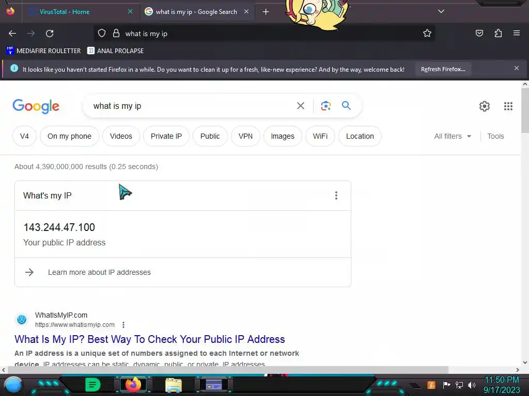The height and width of the screenshot is (396, 529).
Task: Reload the page with the refresh icon
Action: tap(50, 34)
